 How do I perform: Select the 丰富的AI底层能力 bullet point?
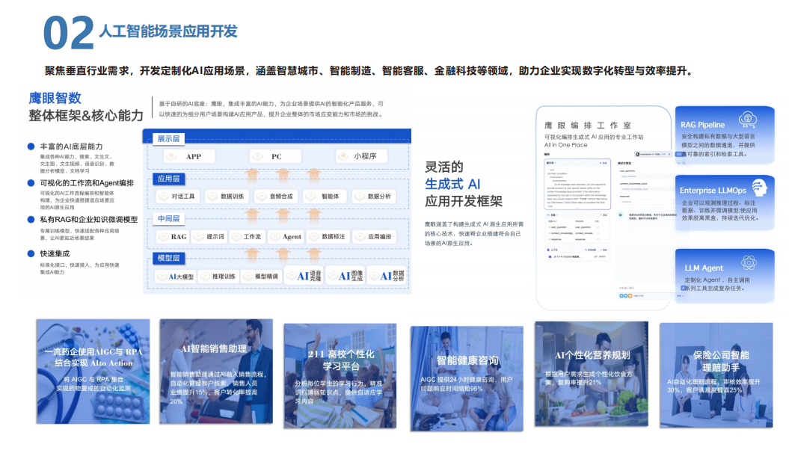click(31, 147)
